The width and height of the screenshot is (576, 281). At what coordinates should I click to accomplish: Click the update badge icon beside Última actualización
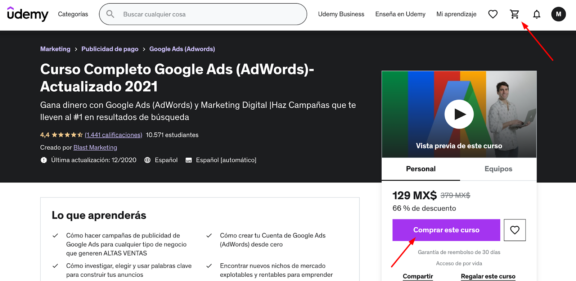tap(44, 160)
